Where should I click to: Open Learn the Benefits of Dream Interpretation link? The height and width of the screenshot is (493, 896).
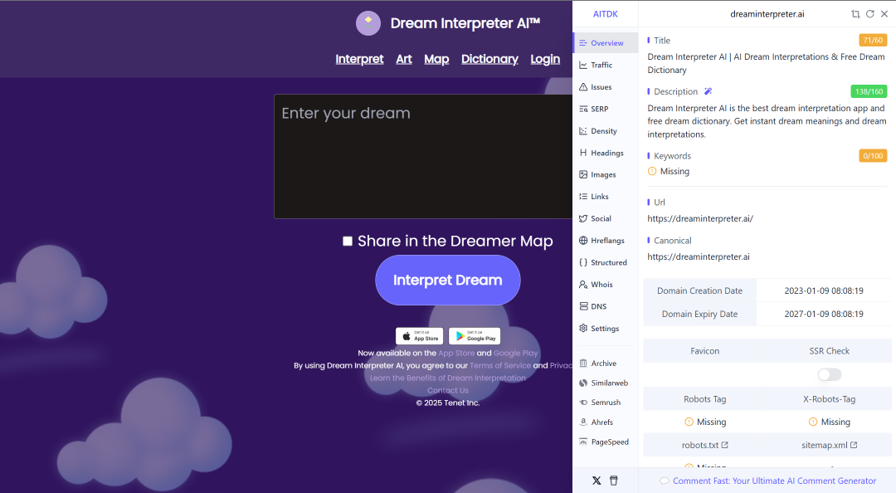(x=447, y=378)
